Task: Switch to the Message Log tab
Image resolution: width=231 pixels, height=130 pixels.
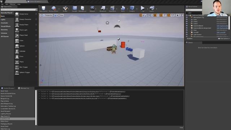Action: [x=24, y=88]
